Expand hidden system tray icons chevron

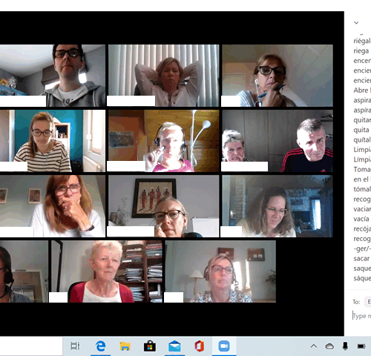point(314,346)
